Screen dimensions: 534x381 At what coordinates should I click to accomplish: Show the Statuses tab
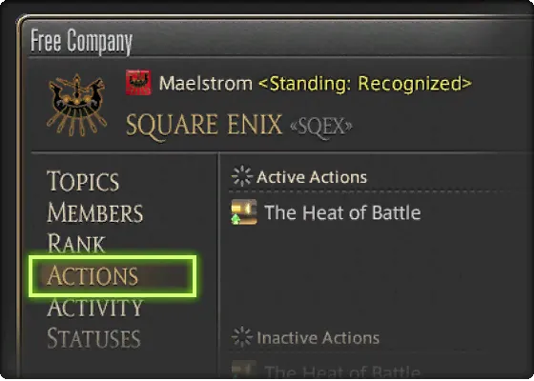pyautogui.click(x=93, y=338)
